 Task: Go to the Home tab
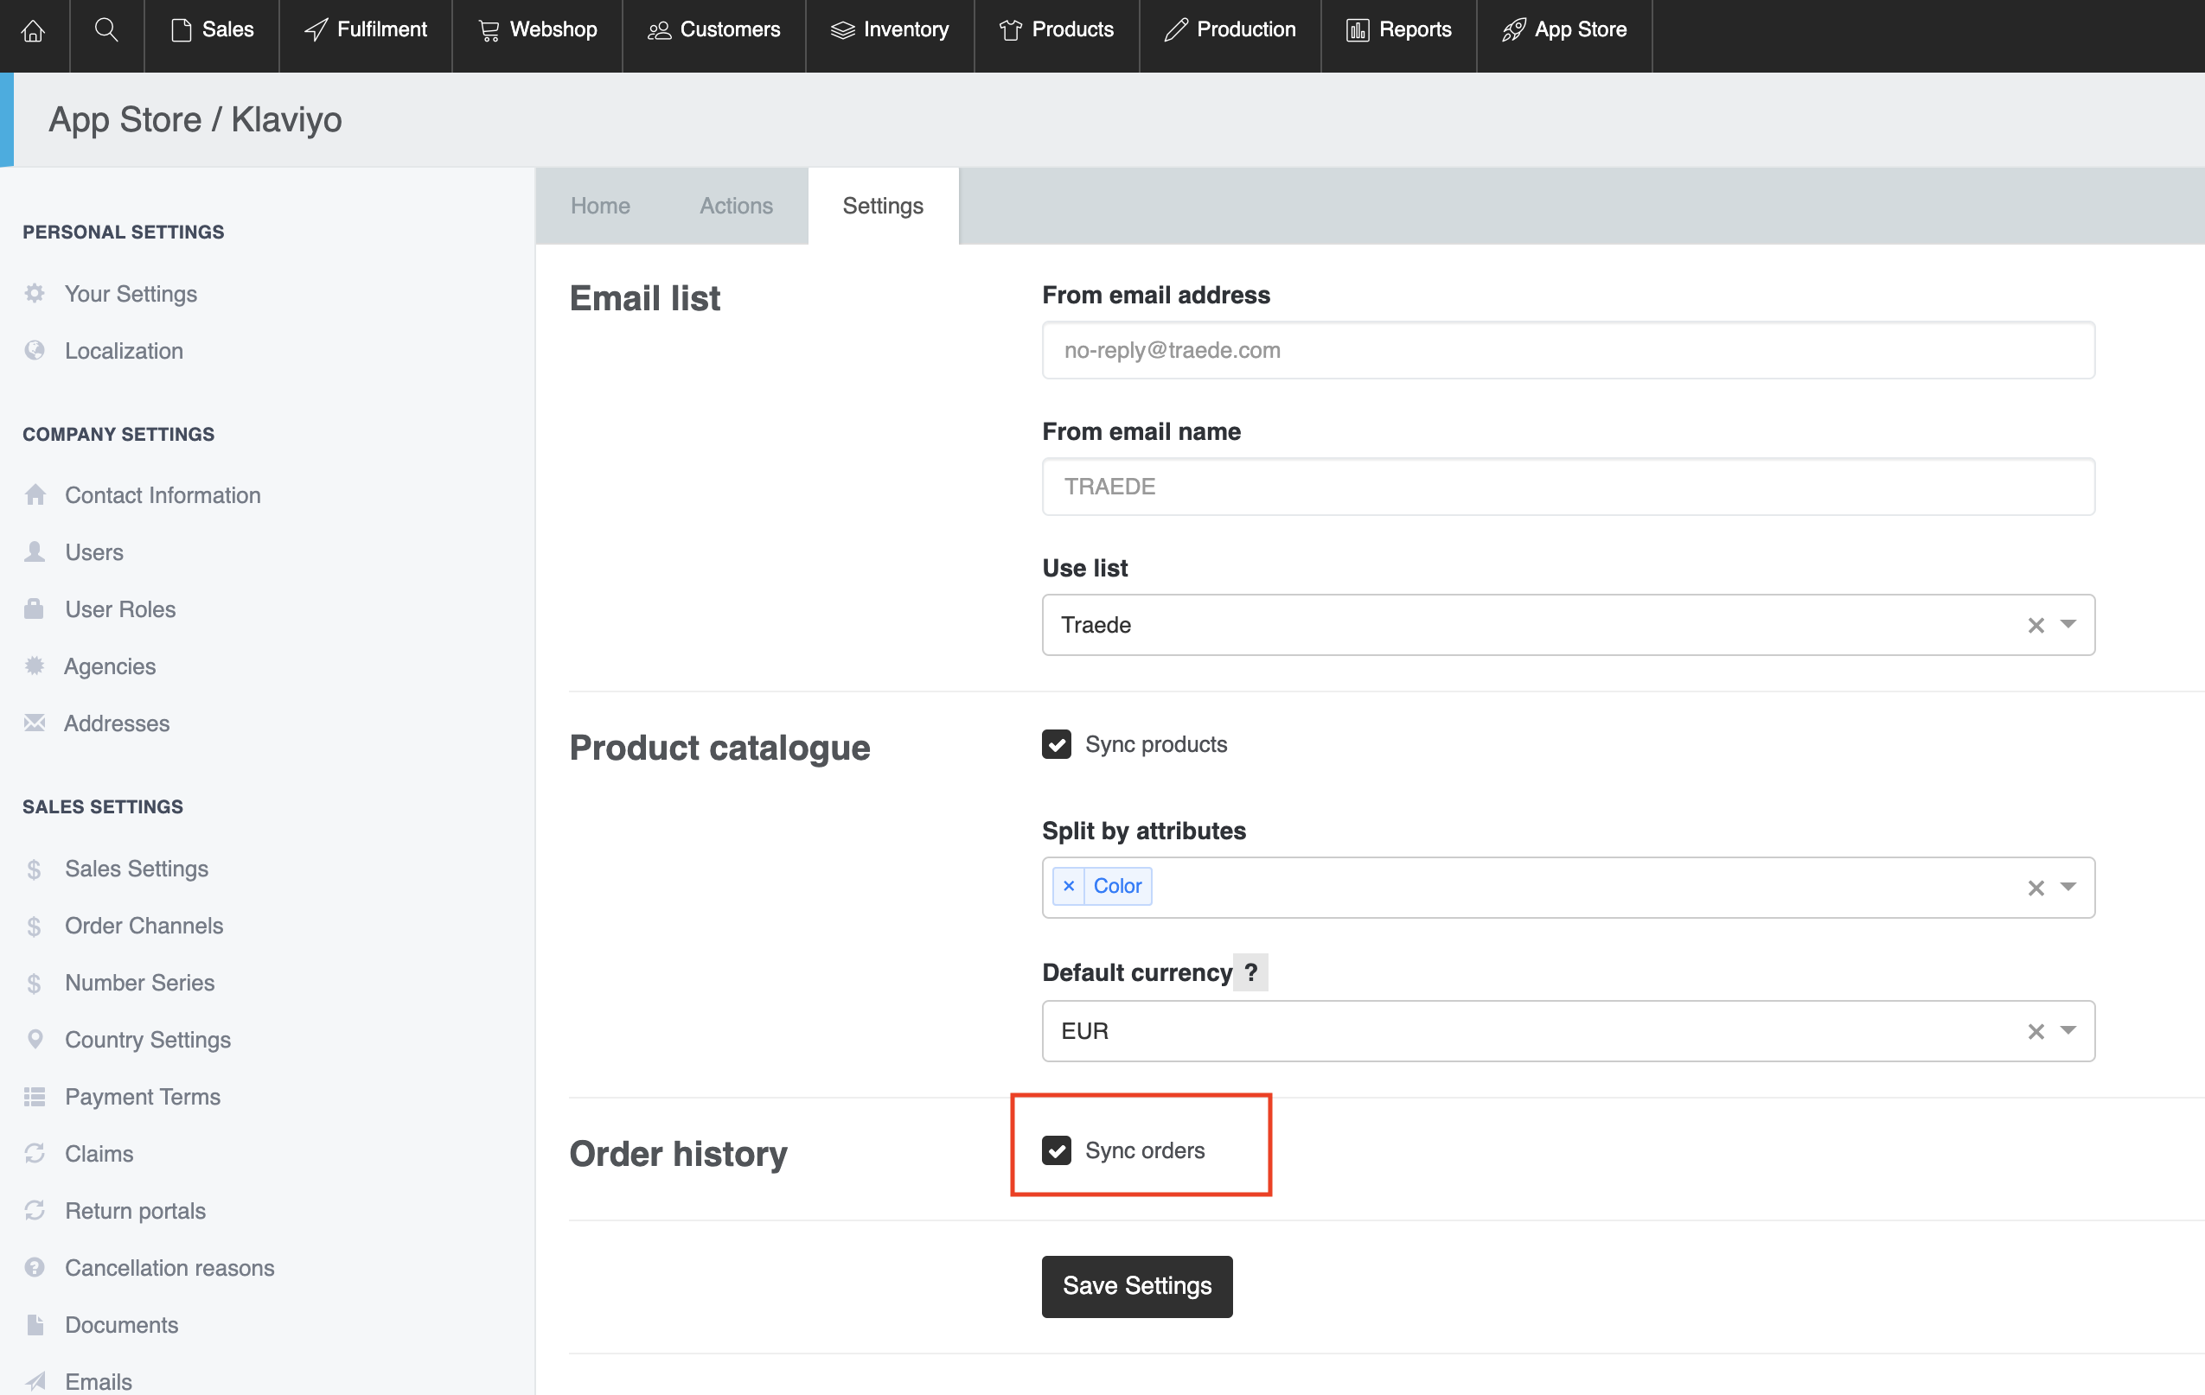point(600,205)
